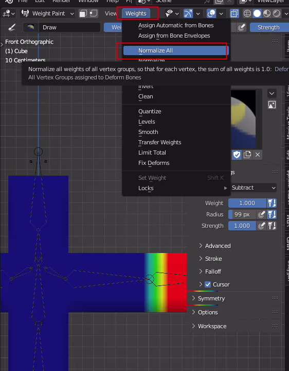Viewport: 289px width, 371px height.
Task: Toggle viewport overlays
Action: pyautogui.click(x=211, y=13)
